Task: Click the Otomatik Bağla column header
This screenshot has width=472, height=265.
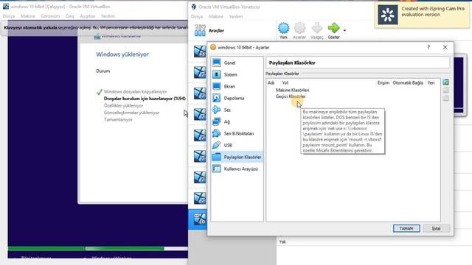Action: pyautogui.click(x=408, y=82)
